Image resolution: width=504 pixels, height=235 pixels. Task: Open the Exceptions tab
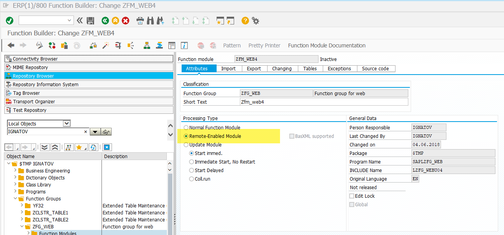tap(339, 68)
